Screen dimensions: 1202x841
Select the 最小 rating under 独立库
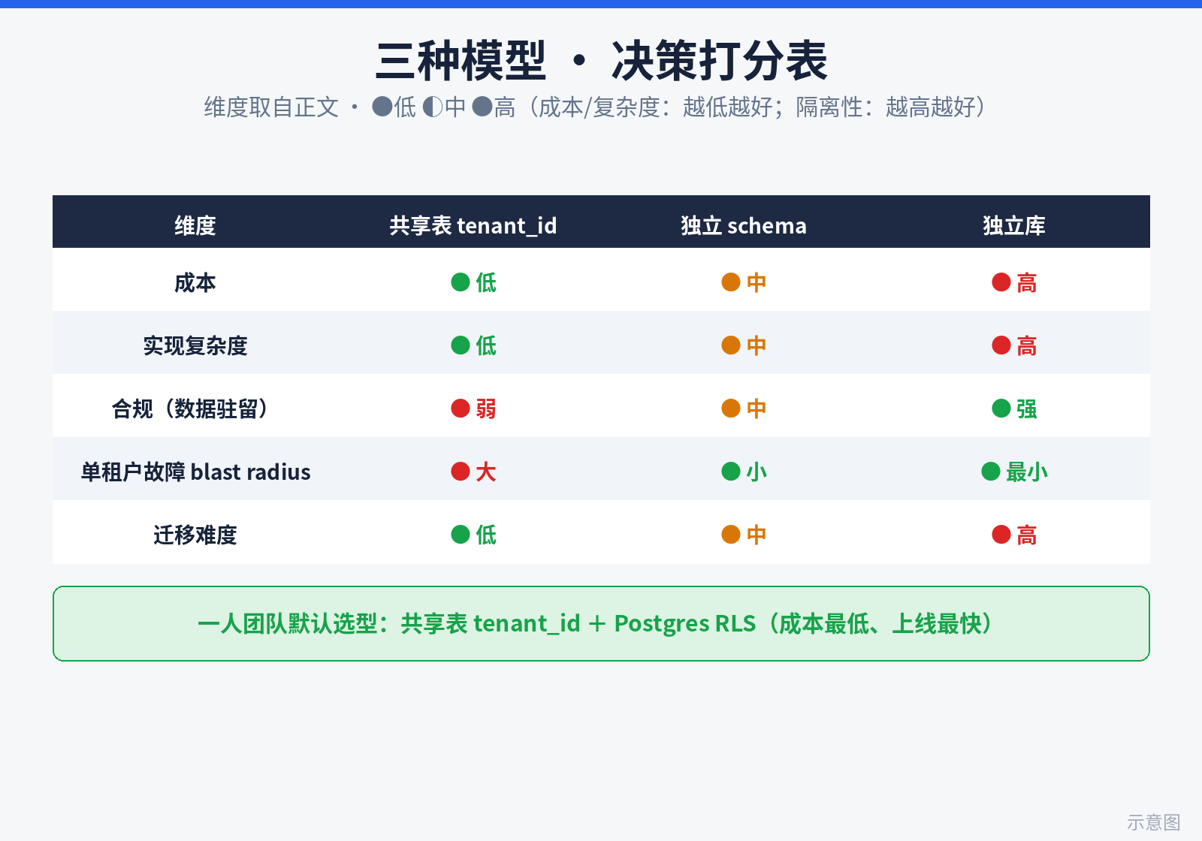tap(1014, 472)
